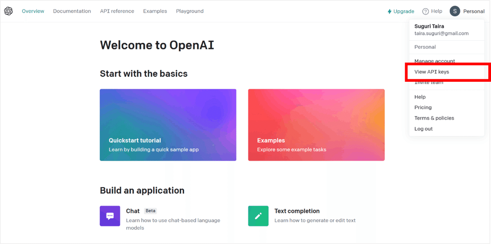491x244 pixels.
Task: Click the Text completion title
Action: pos(297,211)
